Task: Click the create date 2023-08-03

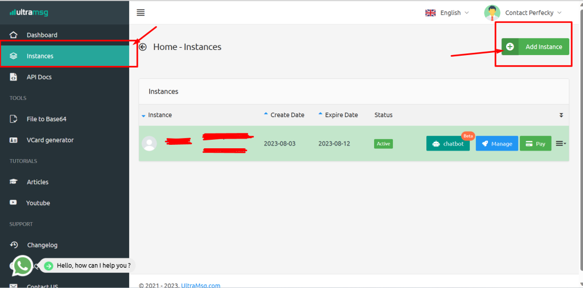Action: pyautogui.click(x=280, y=144)
